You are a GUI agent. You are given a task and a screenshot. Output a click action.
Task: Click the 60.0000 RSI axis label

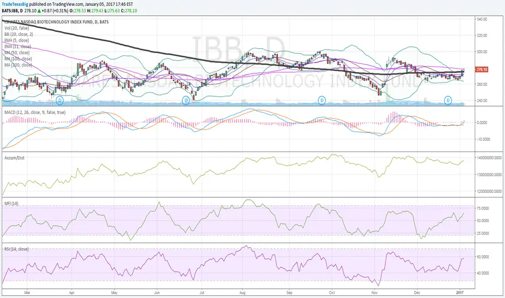click(483, 257)
